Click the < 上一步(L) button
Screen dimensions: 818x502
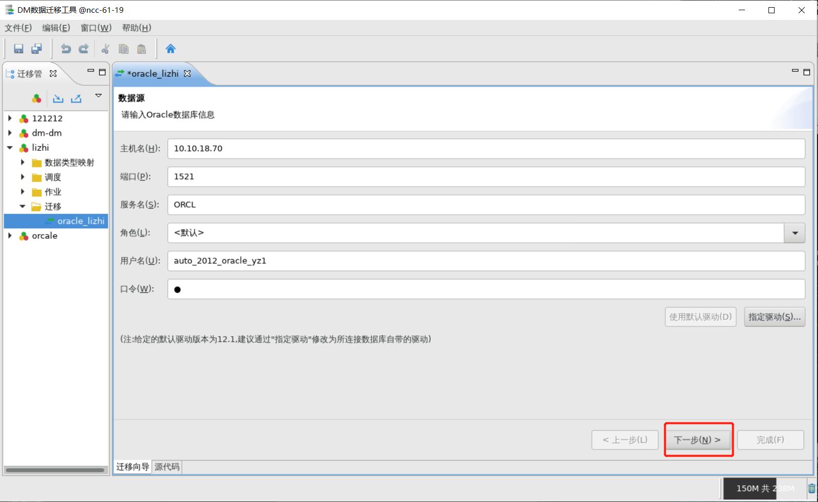pyautogui.click(x=625, y=440)
